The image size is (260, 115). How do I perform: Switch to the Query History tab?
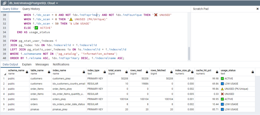31,9
